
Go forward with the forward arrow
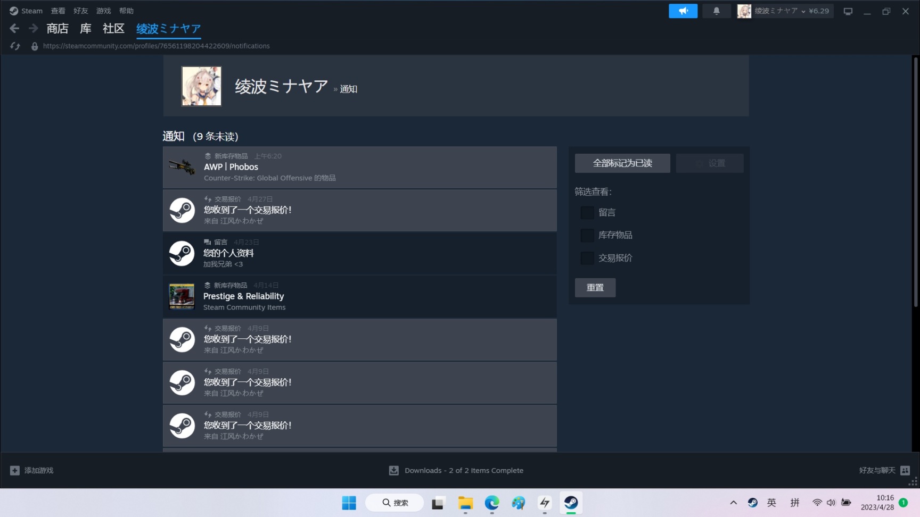[x=34, y=28]
